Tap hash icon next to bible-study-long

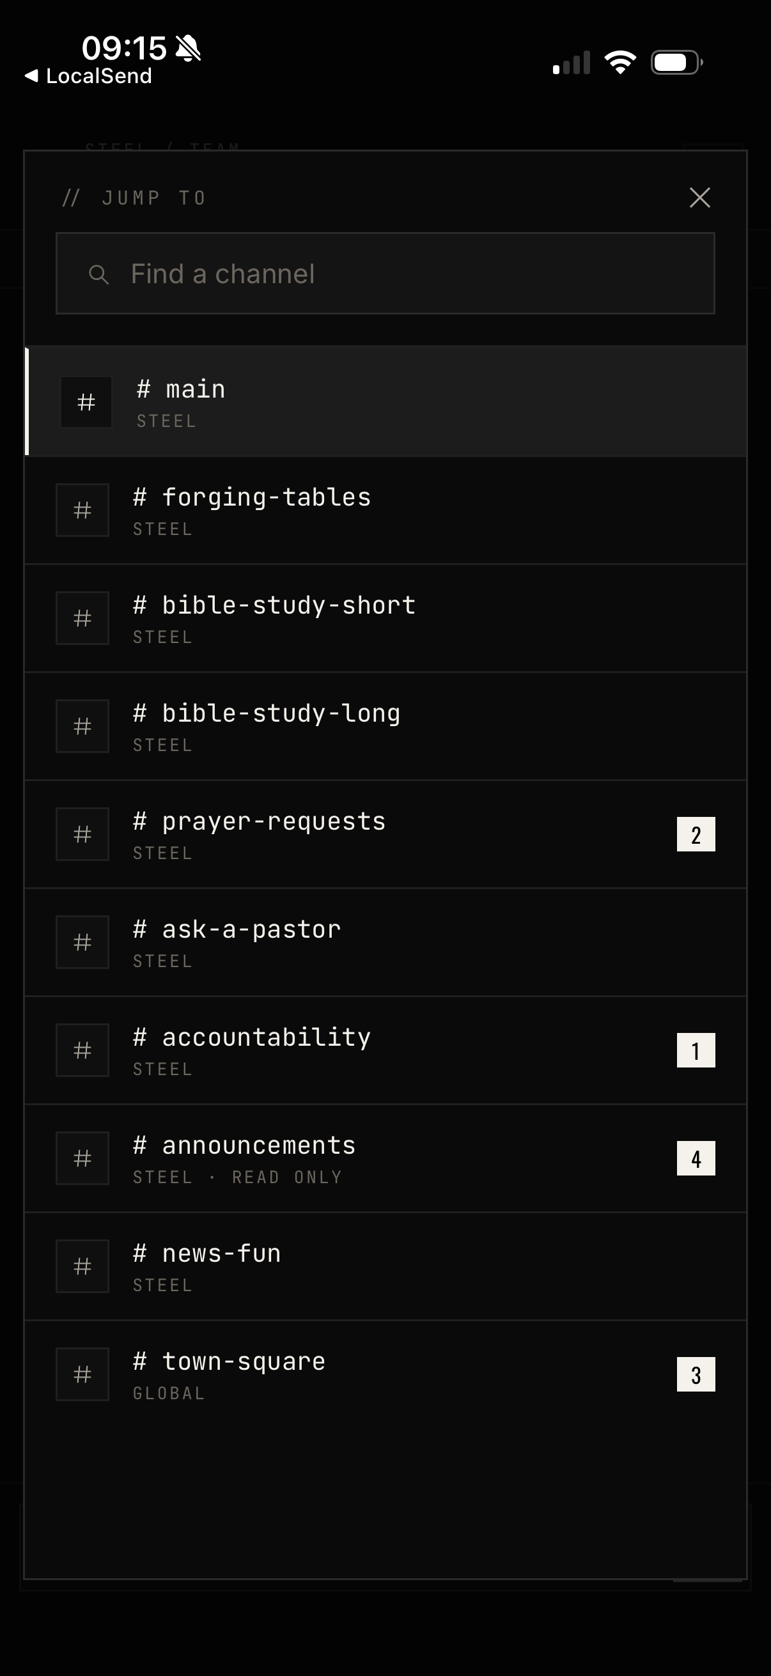pyautogui.click(x=82, y=726)
